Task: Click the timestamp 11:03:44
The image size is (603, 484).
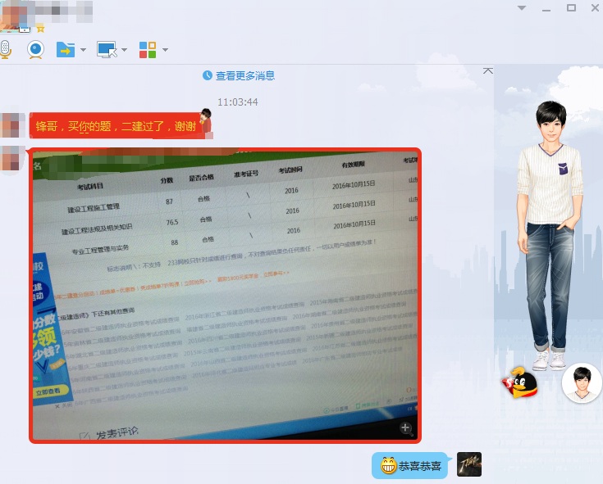Action: 238,102
